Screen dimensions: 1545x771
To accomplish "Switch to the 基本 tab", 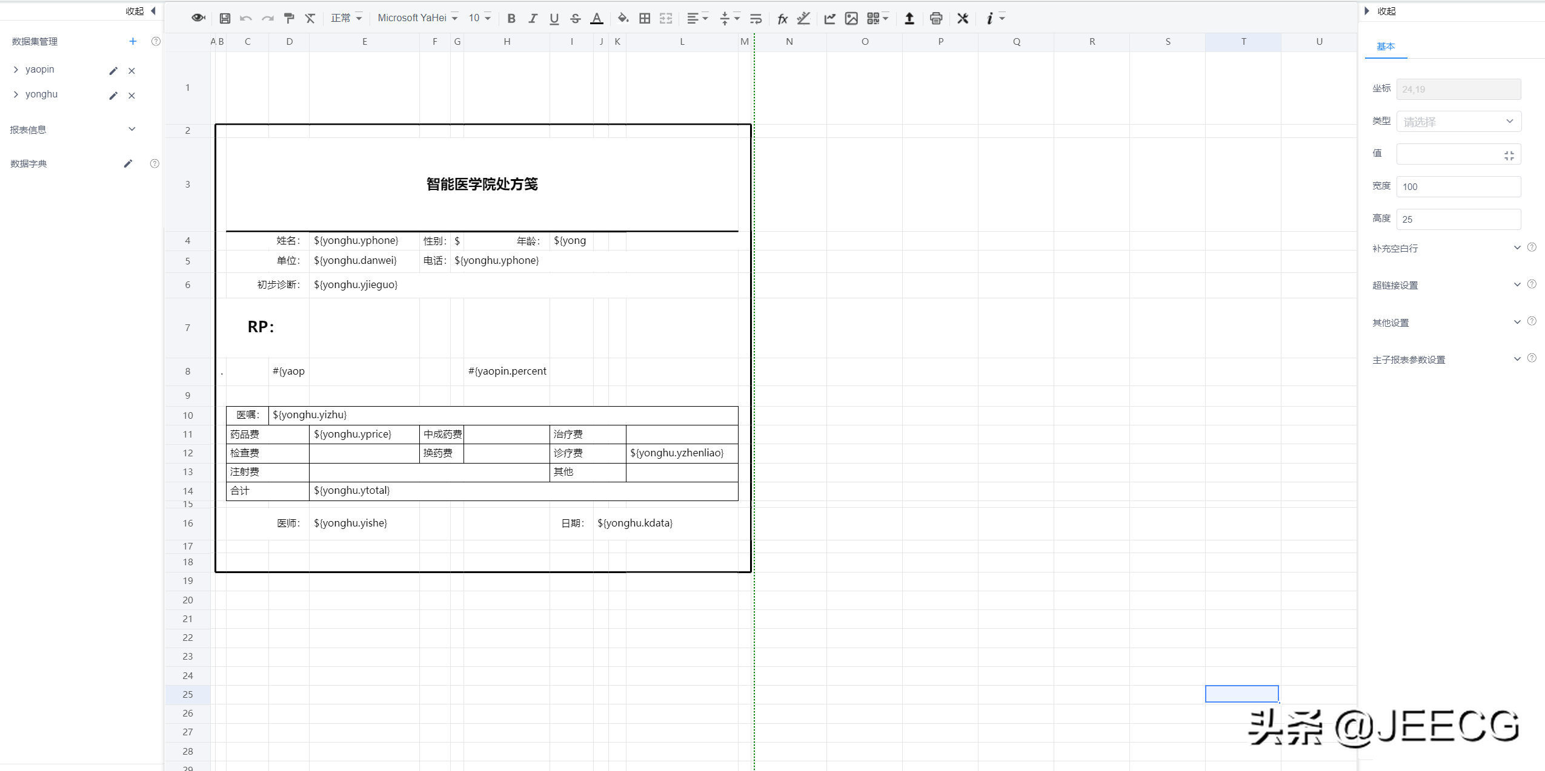I will (1386, 46).
